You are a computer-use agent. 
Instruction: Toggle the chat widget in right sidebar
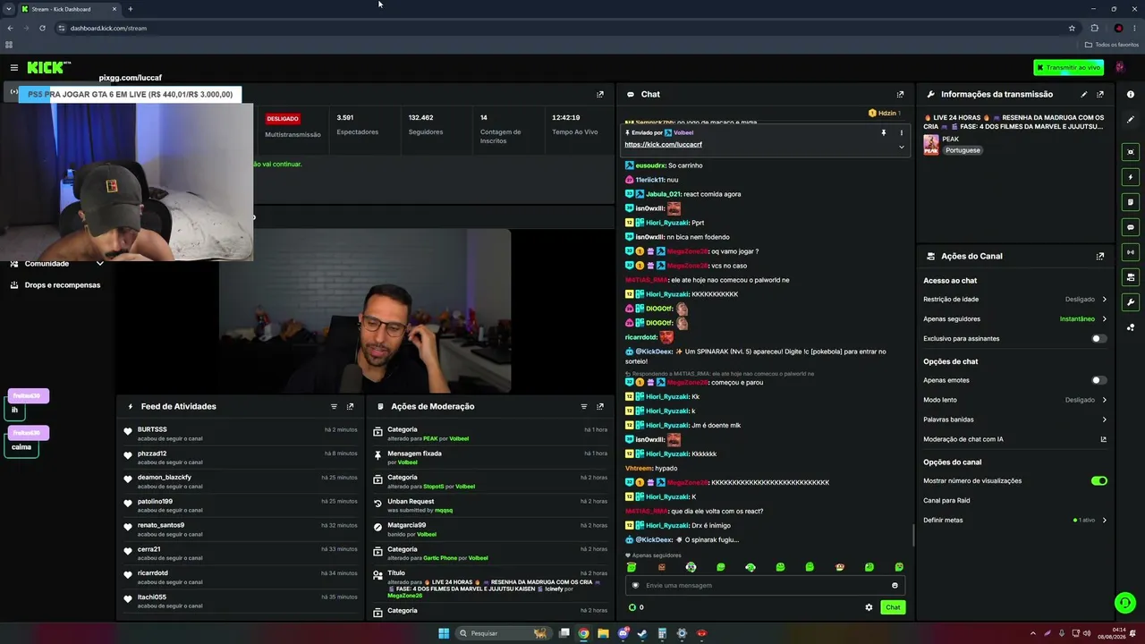(1131, 227)
